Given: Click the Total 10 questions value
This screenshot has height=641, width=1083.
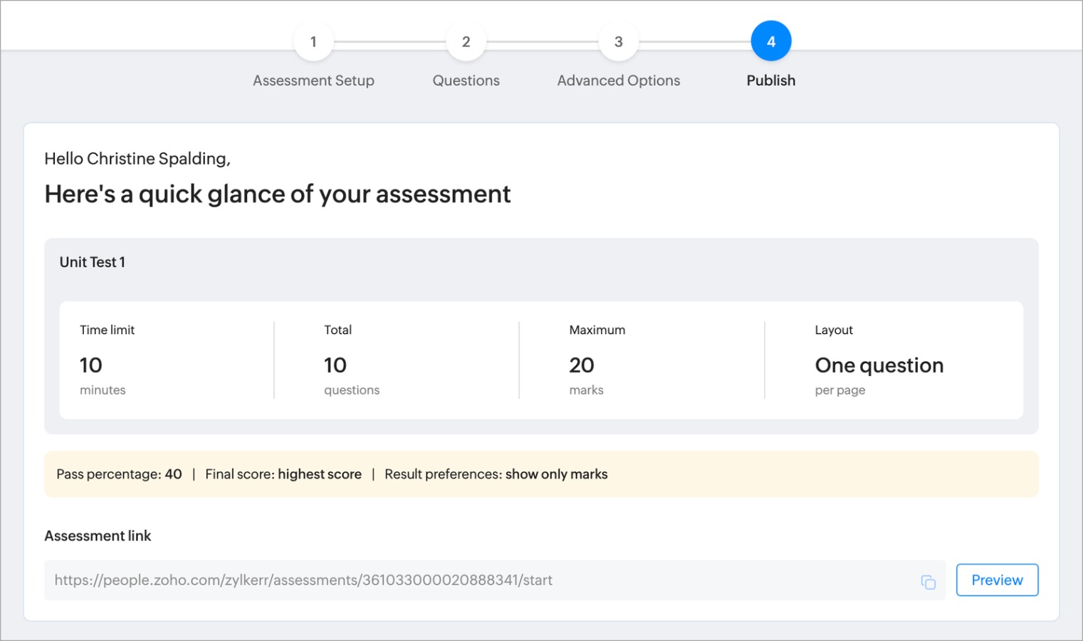Looking at the screenshot, I should pos(335,365).
